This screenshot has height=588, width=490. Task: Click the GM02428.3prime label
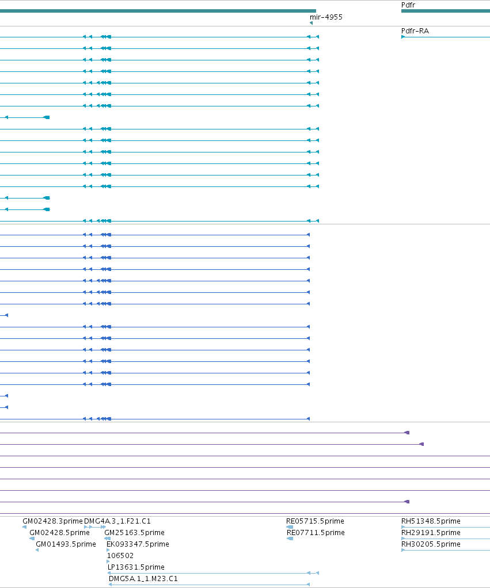(x=52, y=521)
